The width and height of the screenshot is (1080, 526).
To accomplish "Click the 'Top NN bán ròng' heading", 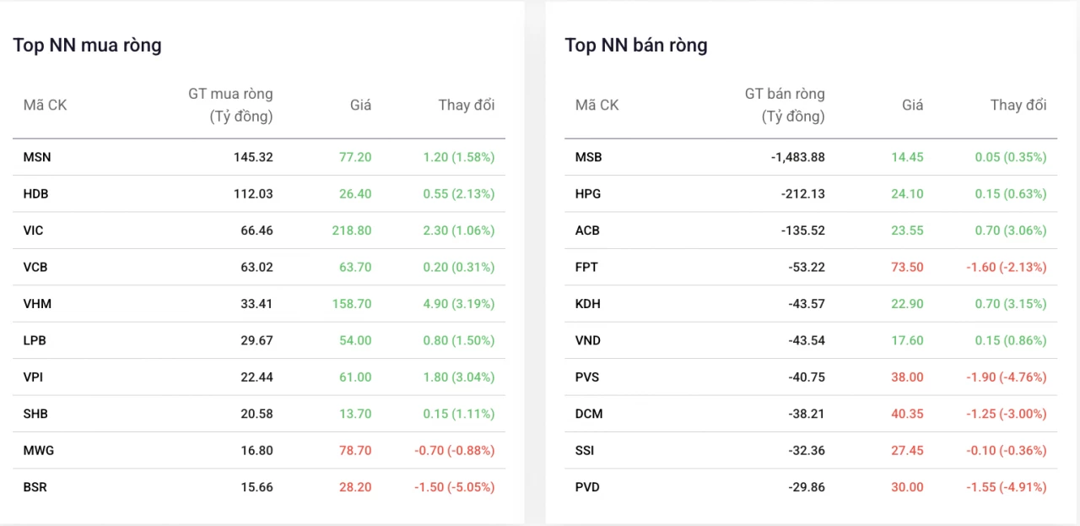I will click(x=636, y=46).
